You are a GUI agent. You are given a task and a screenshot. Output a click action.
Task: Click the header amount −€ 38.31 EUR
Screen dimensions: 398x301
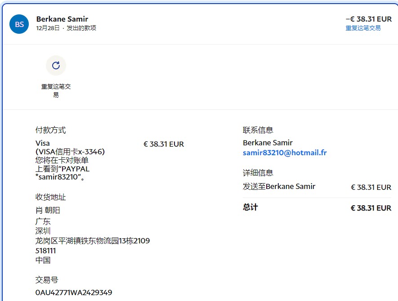(368, 19)
